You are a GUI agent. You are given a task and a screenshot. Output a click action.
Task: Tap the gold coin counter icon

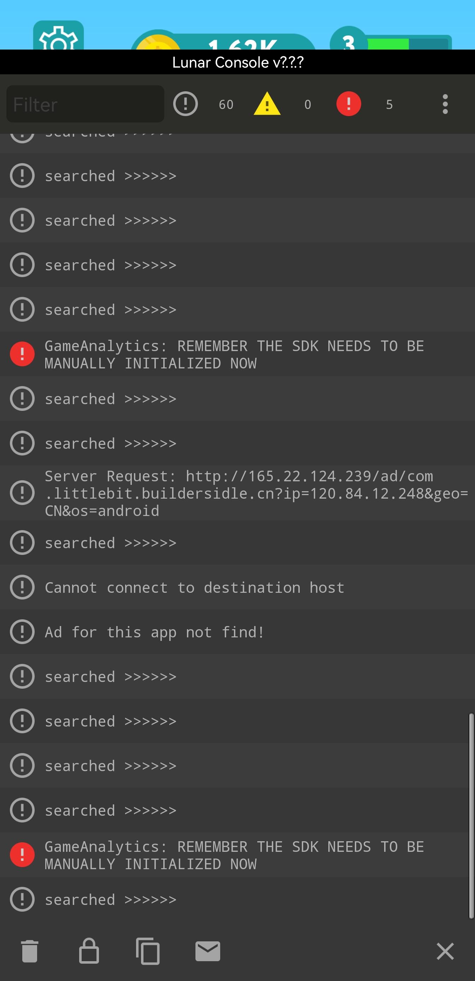158,44
